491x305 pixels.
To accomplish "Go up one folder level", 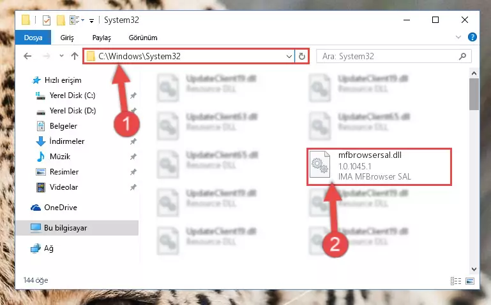I will pos(75,56).
